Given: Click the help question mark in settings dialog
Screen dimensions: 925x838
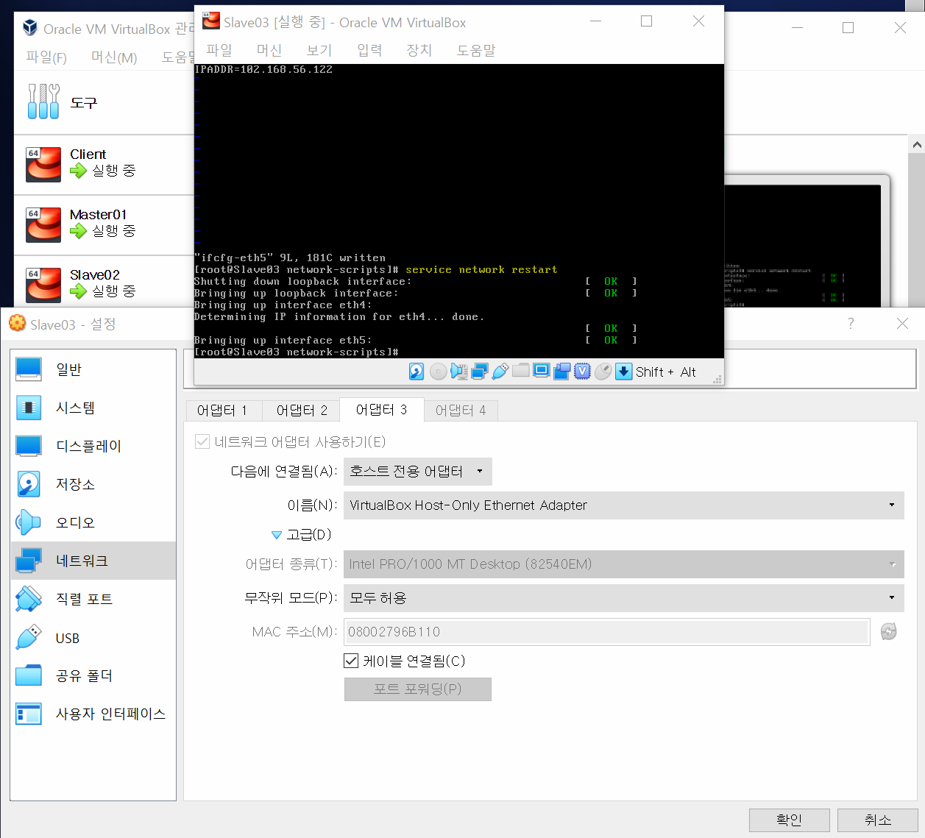Looking at the screenshot, I should [851, 324].
